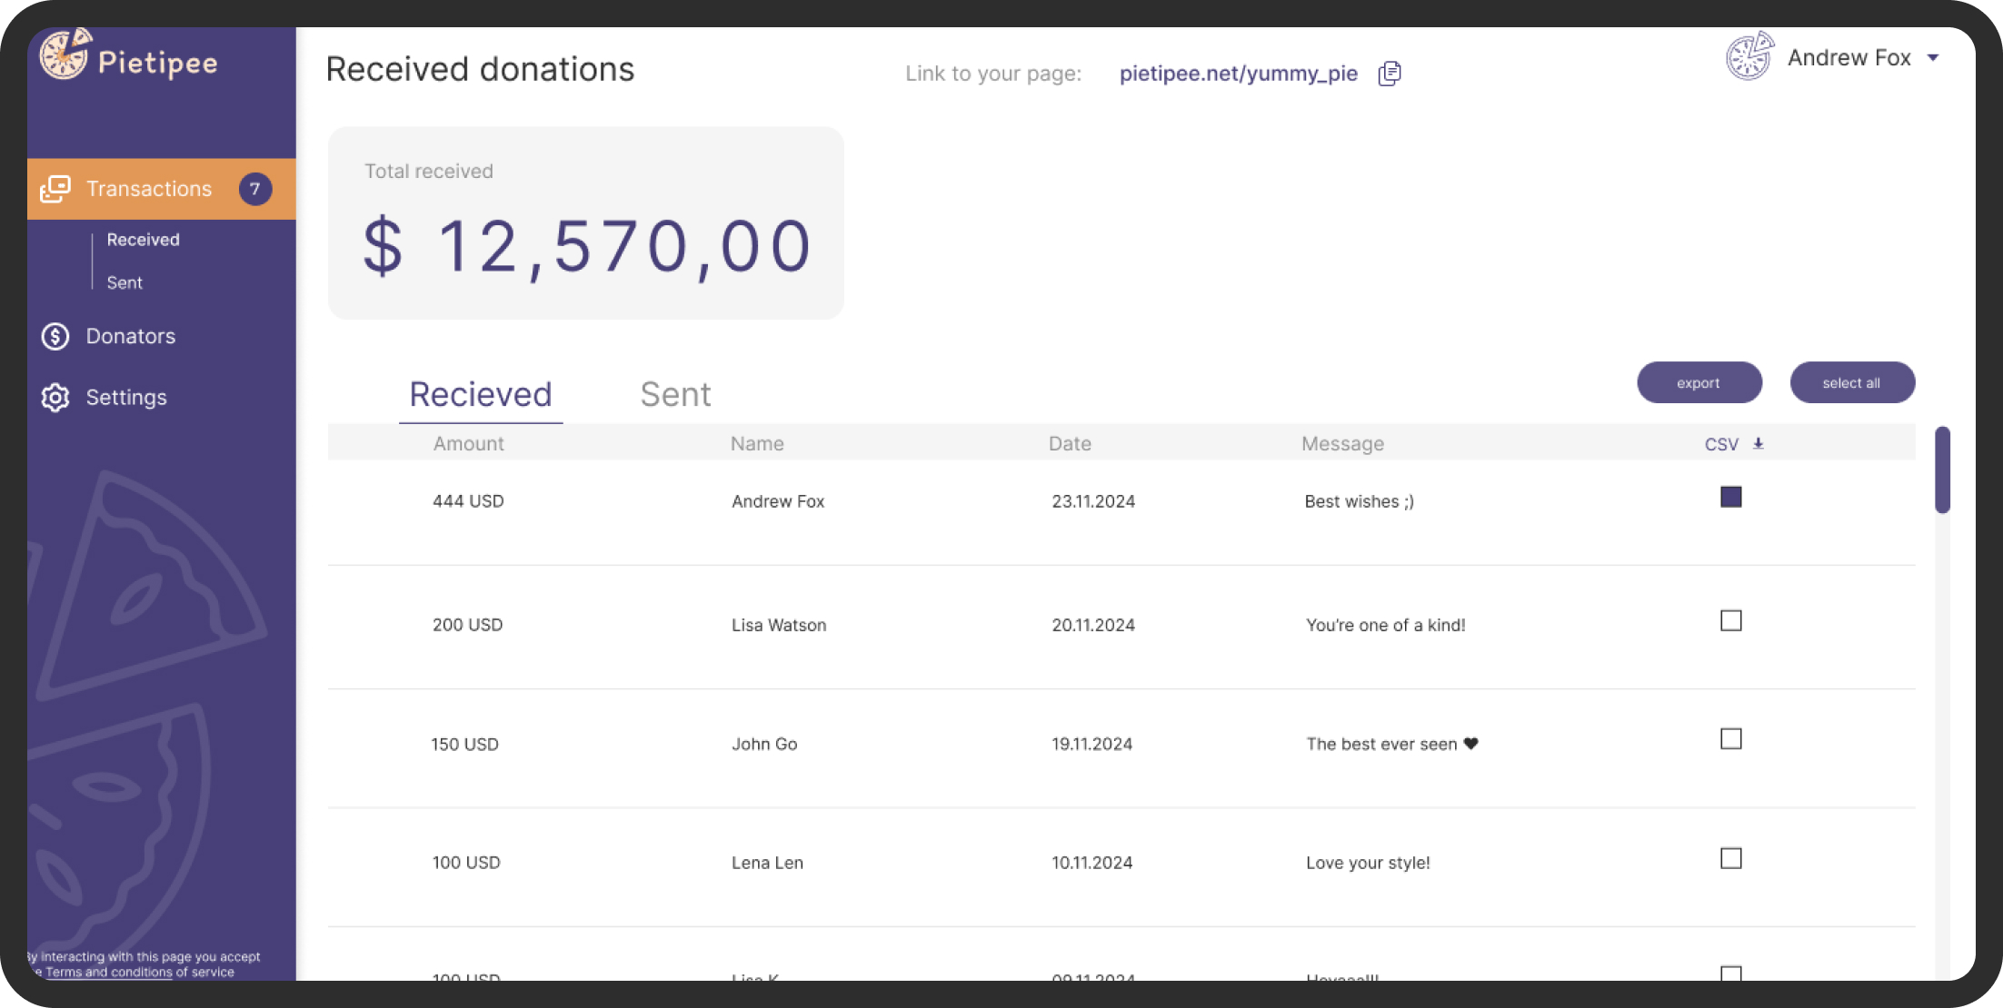This screenshot has height=1008, width=2003.
Task: Click Andrew Fox's profile avatar
Action: pos(1749,57)
